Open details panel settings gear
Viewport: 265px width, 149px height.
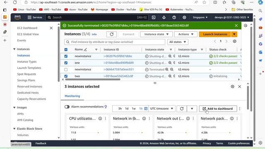[x=232, y=87]
